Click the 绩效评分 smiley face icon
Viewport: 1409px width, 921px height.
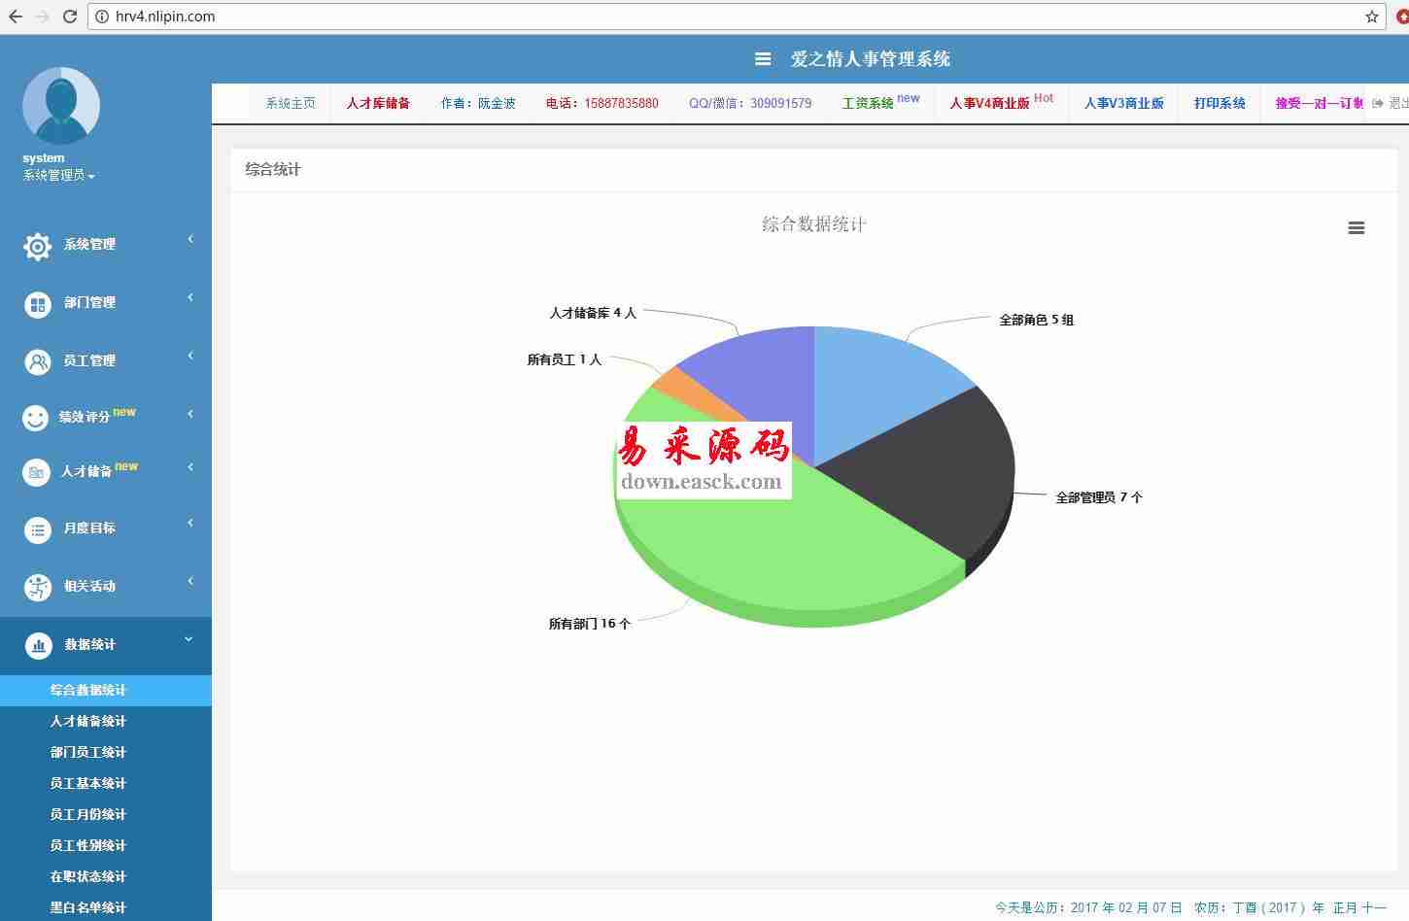click(36, 418)
